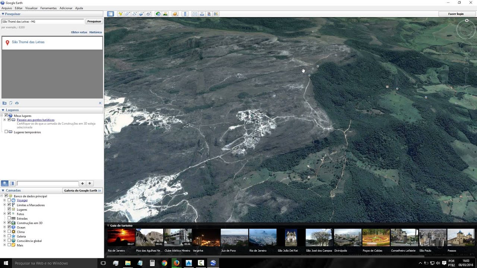This screenshot has width=477, height=268.
Task: Click the email envelope toolbar icon
Action: click(x=195, y=14)
